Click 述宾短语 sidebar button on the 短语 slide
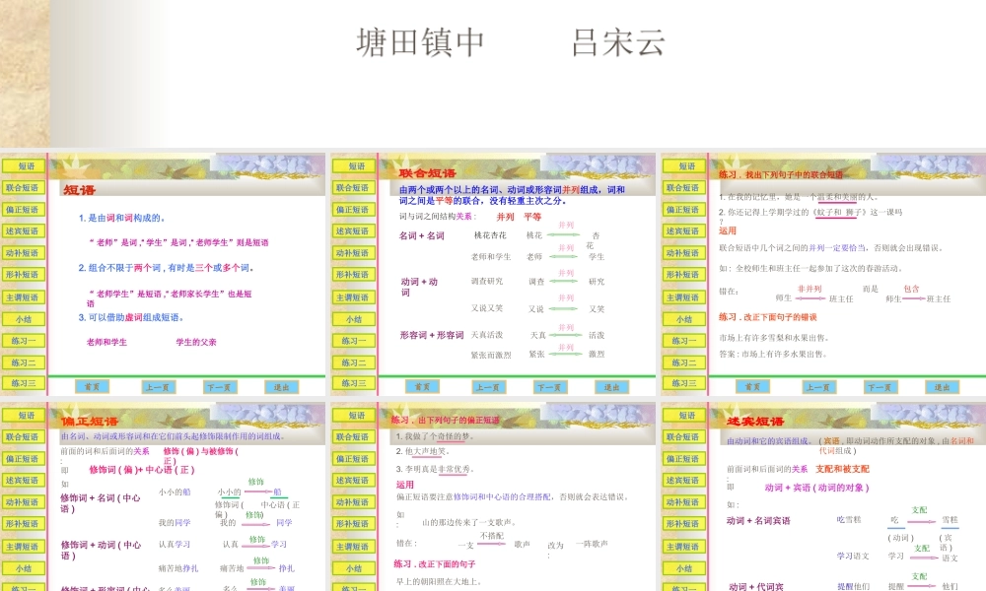Image resolution: width=986 pixels, height=591 pixels. (24, 231)
